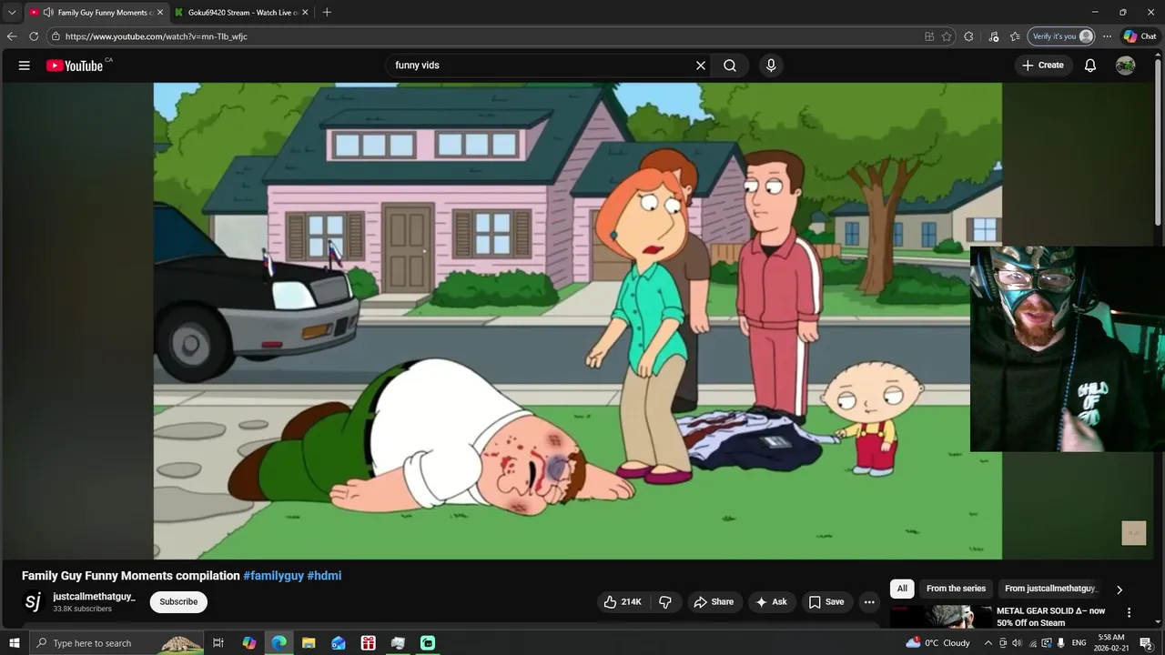Viewport: 1165px width, 655px height.
Task: Show hidden system tray icons
Action: point(988,643)
